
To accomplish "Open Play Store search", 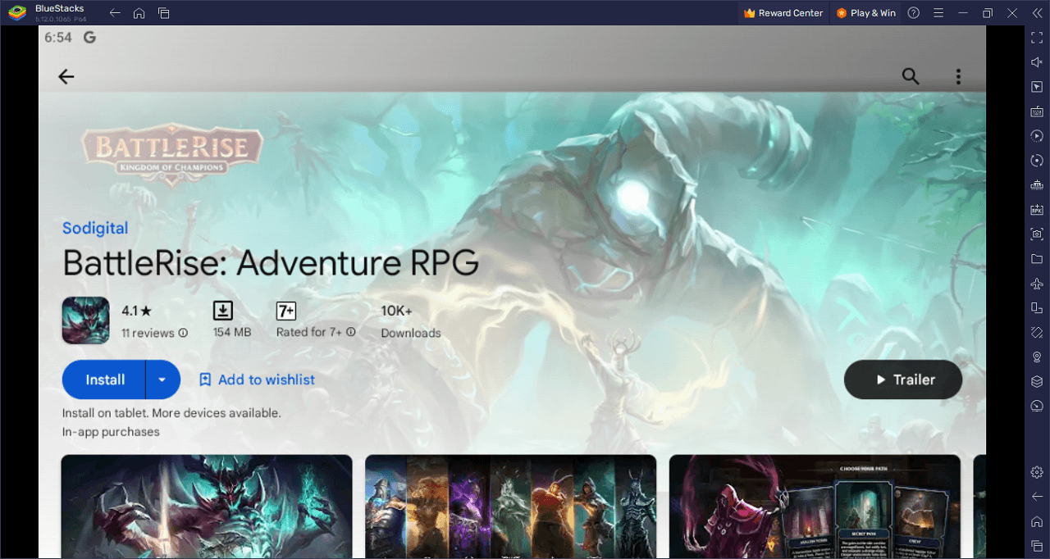I will [911, 76].
